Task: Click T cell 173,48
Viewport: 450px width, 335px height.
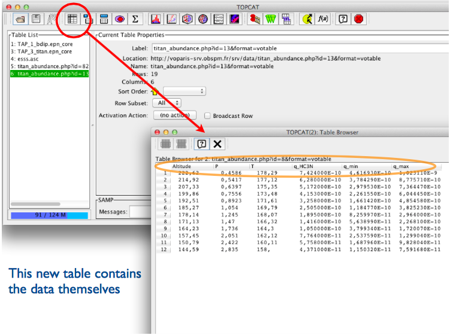Action: coord(267,194)
